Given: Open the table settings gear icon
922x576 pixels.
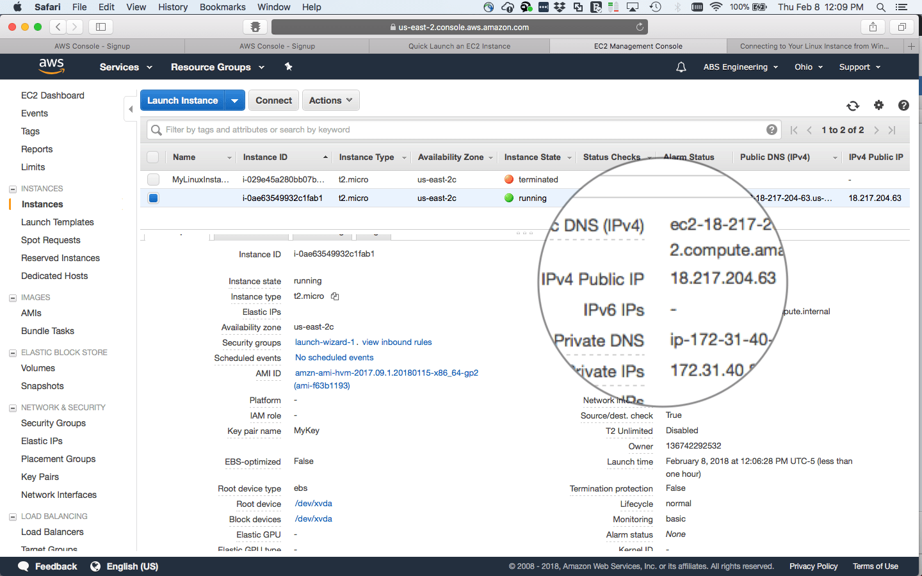Looking at the screenshot, I should click(x=878, y=106).
